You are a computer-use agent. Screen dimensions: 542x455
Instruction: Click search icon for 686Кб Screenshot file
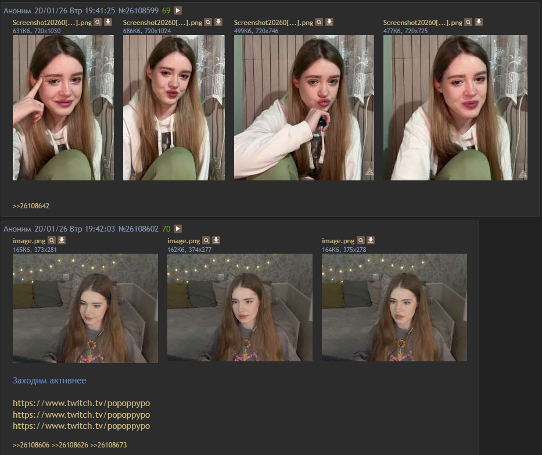coord(208,22)
